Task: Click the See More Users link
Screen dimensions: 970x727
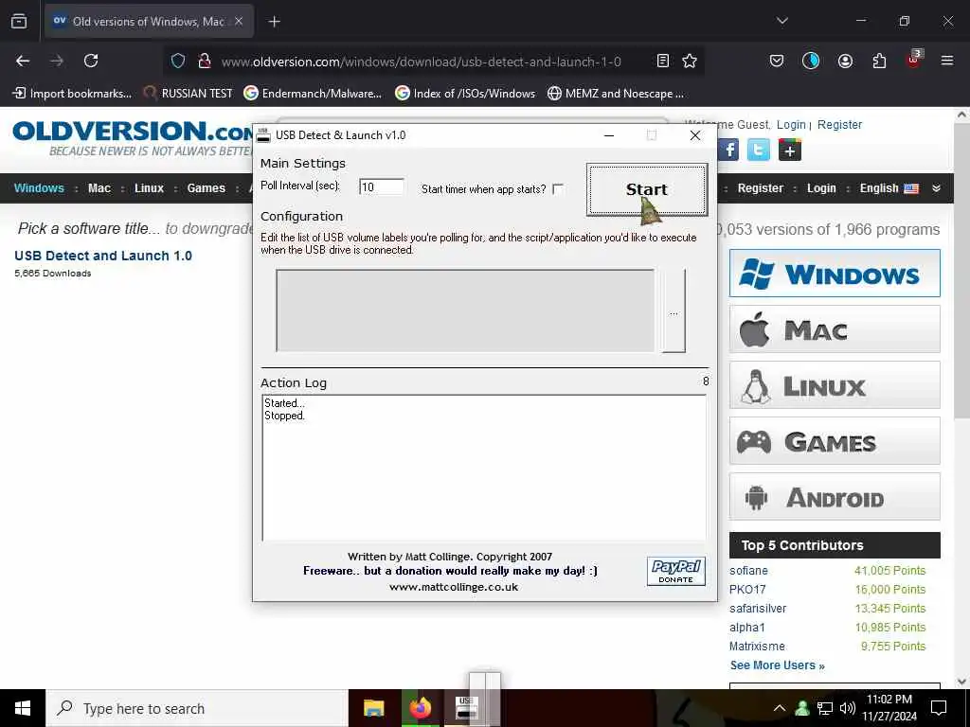Action: click(x=778, y=665)
